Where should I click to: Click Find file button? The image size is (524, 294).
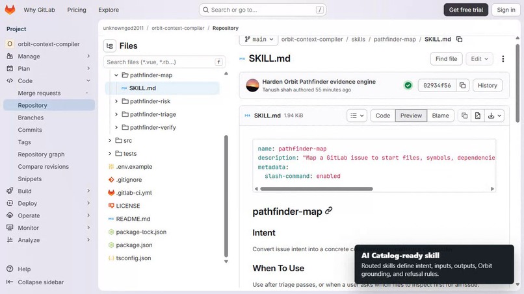446,58
